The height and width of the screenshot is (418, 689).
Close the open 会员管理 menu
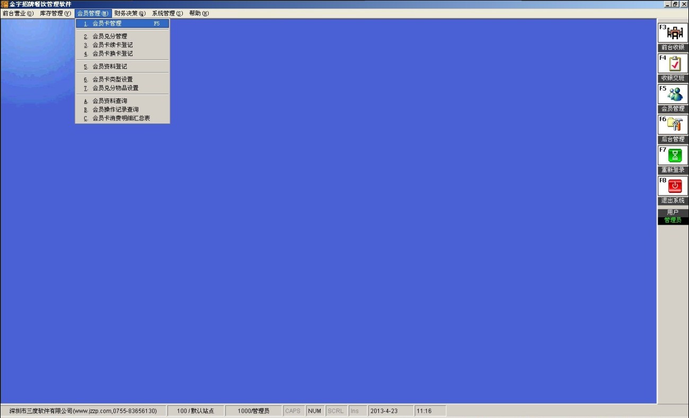(93, 13)
